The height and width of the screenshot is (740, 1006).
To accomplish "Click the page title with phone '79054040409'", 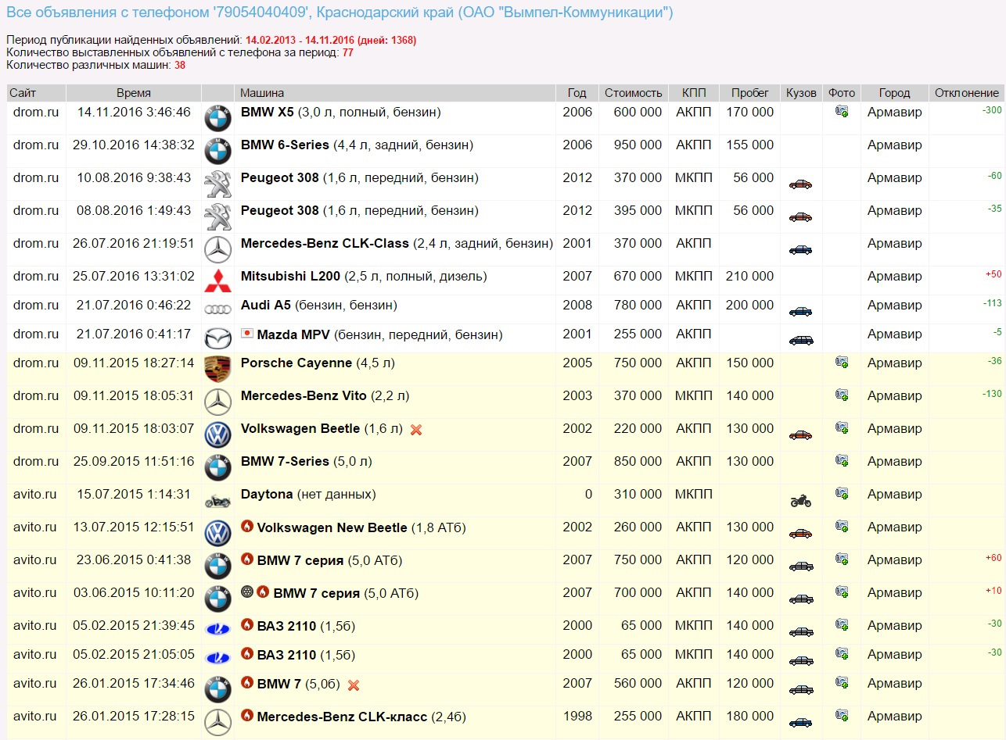I will coord(340,13).
